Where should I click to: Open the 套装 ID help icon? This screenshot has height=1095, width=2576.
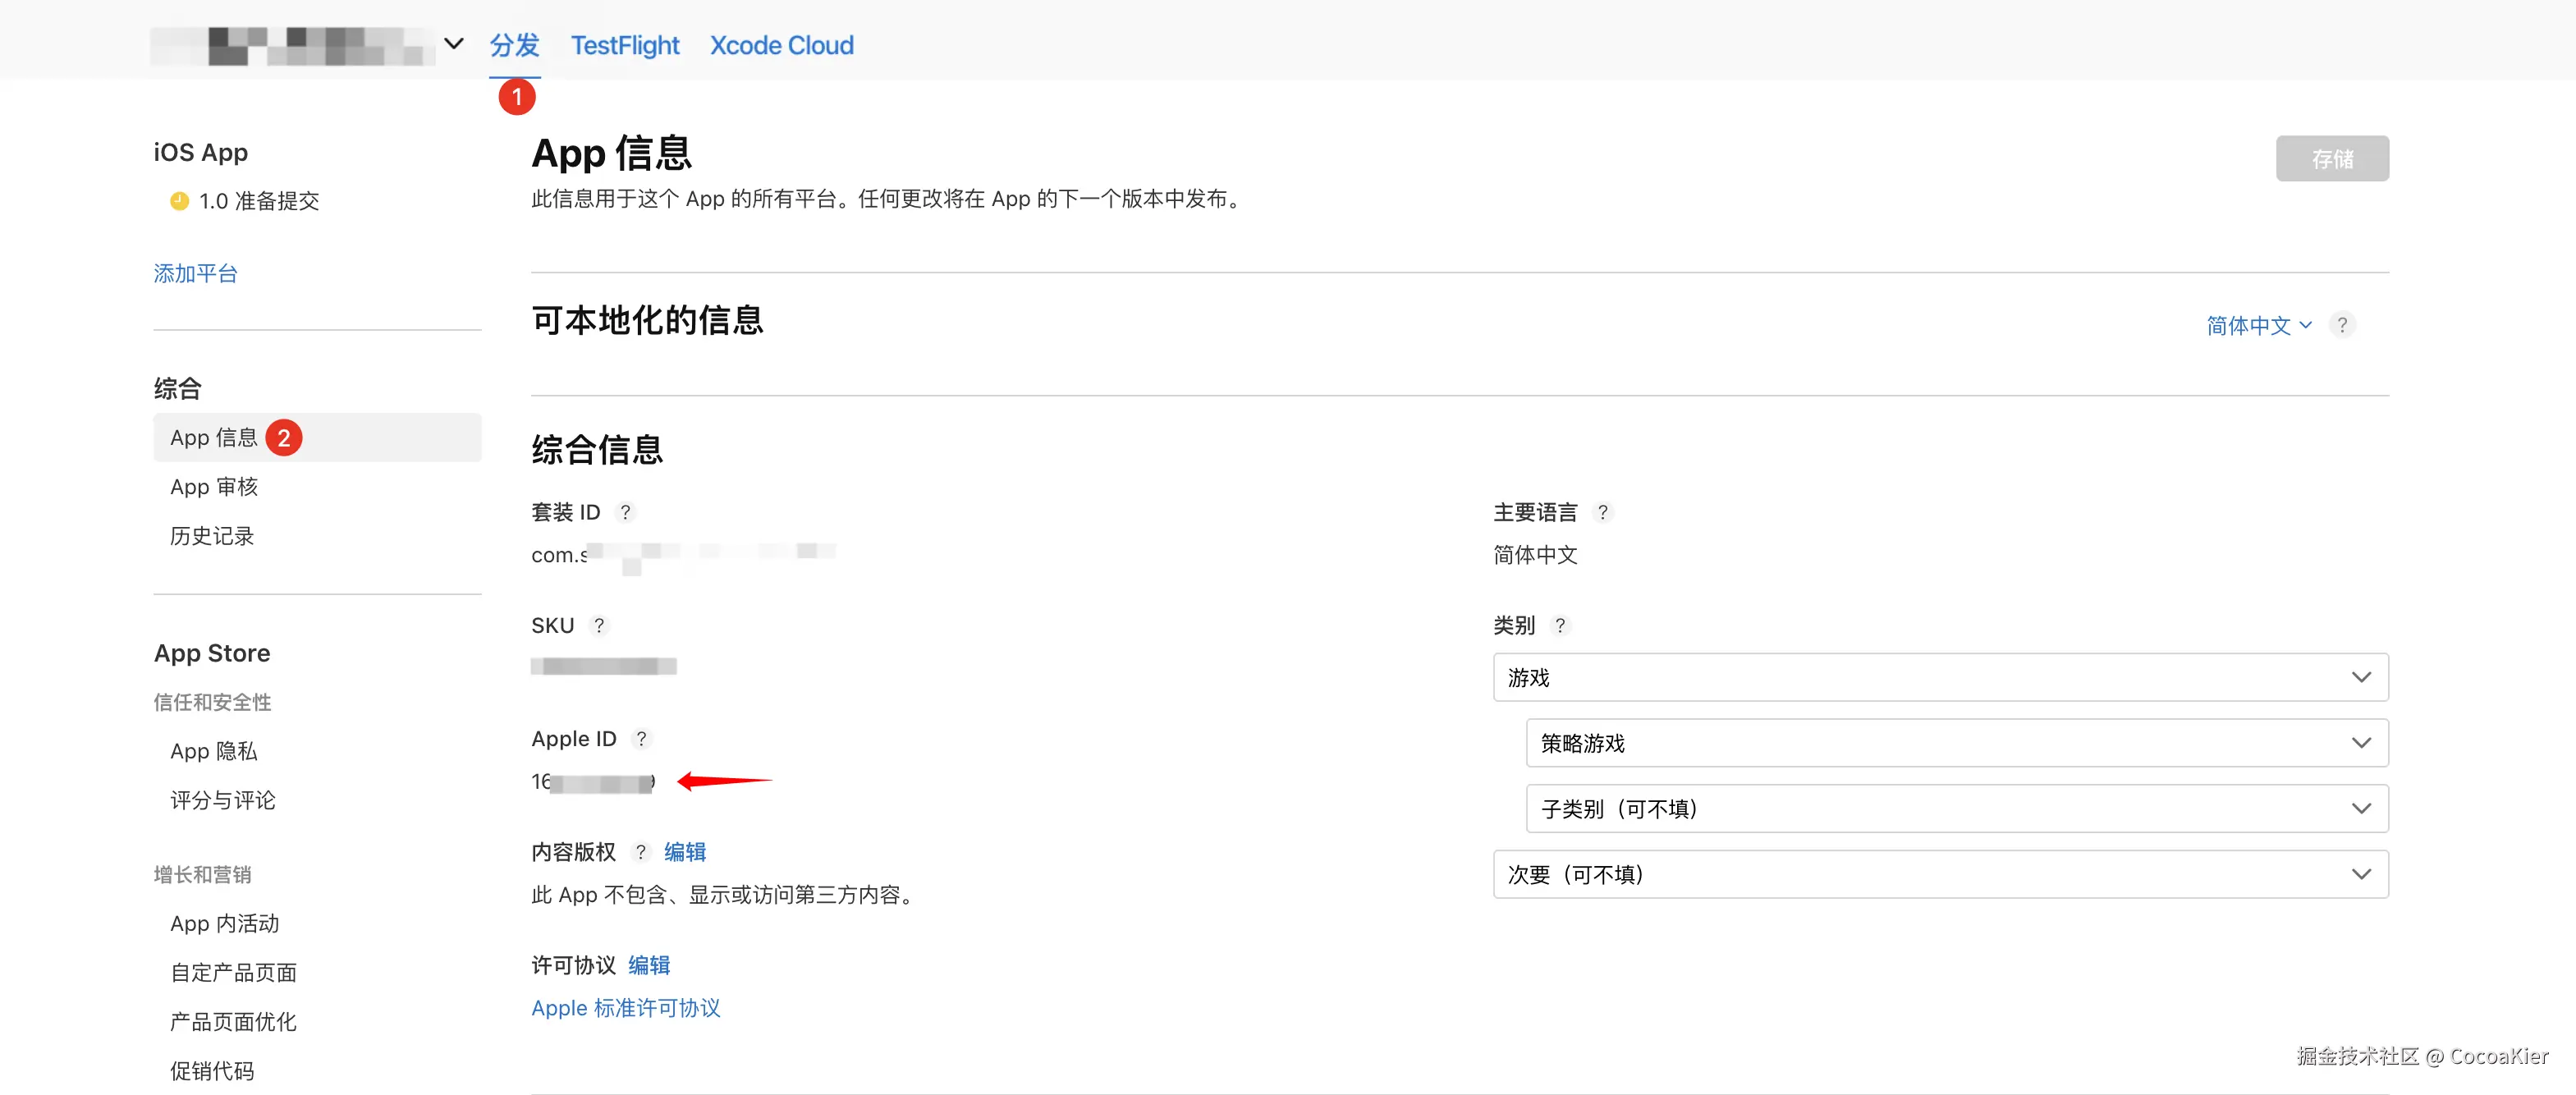[x=626, y=511]
